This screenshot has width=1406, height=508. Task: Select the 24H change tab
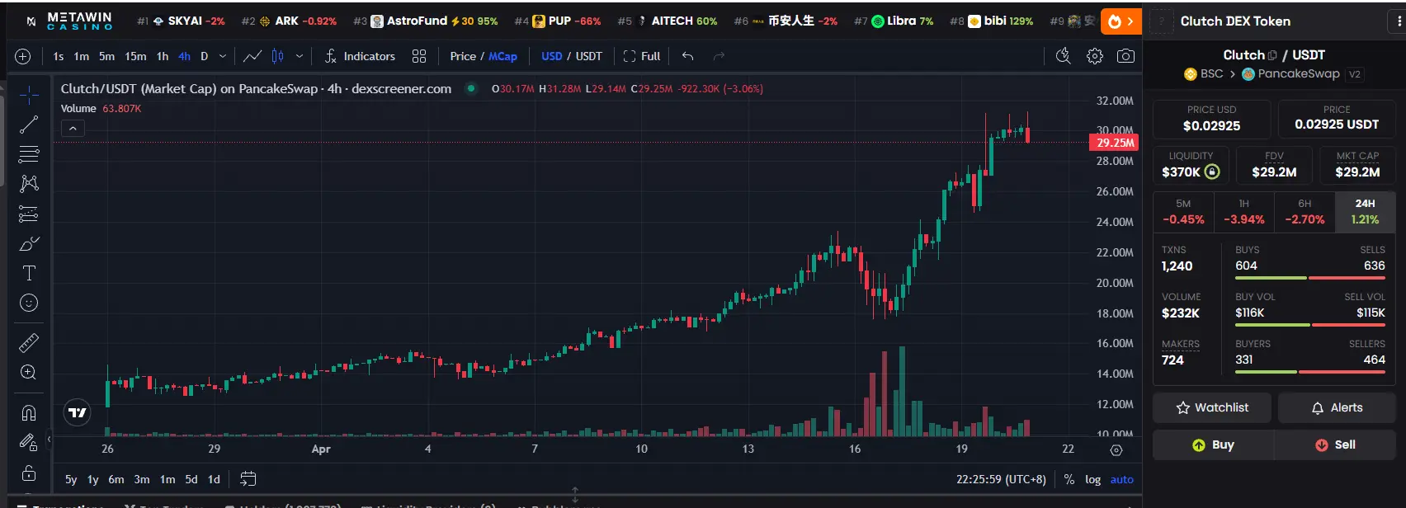click(x=1365, y=211)
